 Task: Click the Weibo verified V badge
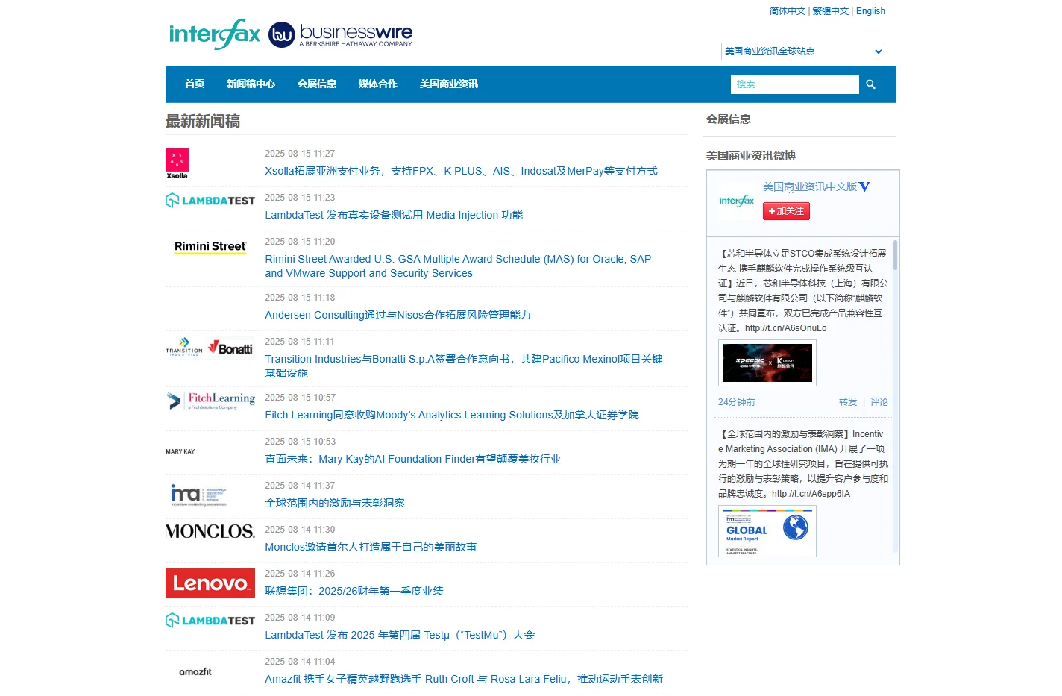(x=864, y=186)
